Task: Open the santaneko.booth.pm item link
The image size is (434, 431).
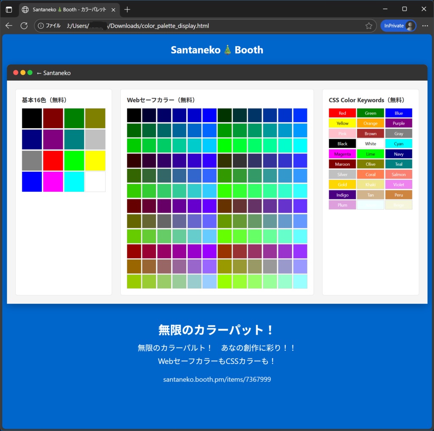Action: coord(217,379)
